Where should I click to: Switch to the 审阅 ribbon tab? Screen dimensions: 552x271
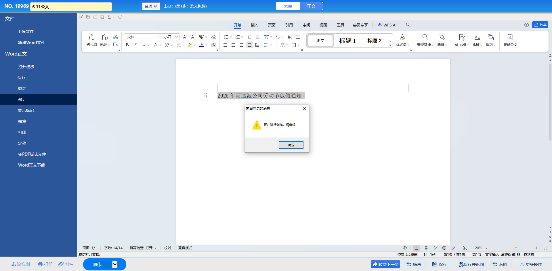(x=306, y=25)
